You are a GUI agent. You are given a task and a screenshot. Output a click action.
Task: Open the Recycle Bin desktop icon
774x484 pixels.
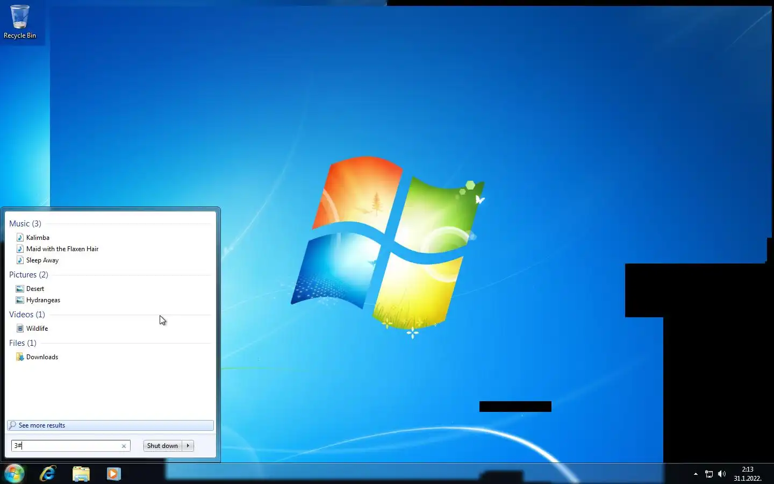[x=20, y=22]
